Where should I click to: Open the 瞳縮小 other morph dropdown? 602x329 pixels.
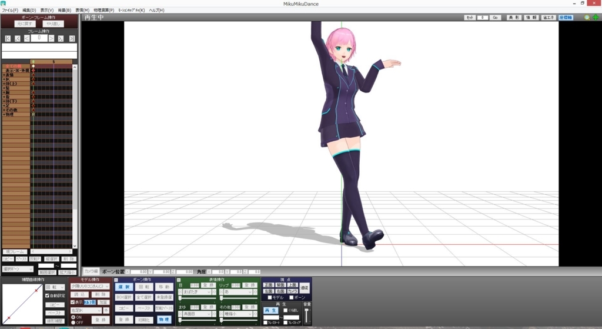239,314
